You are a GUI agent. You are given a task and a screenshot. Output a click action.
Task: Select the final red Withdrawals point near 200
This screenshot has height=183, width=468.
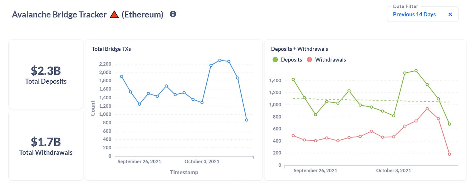tap(449, 154)
